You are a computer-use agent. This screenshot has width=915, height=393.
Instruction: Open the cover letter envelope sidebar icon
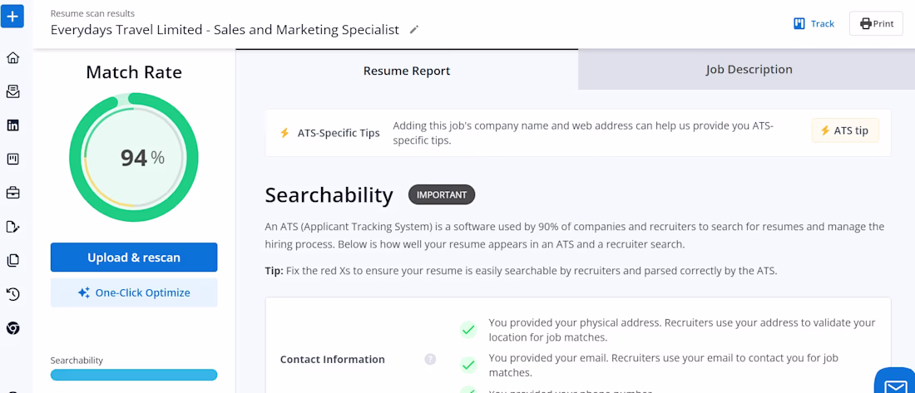tap(12, 91)
